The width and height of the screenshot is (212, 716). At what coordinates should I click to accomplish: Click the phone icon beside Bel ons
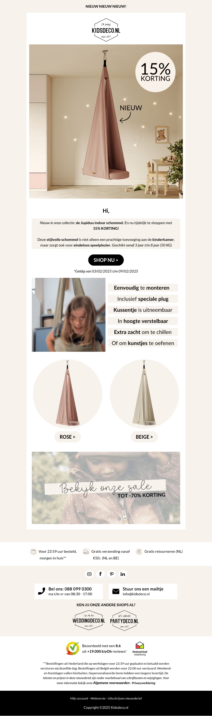point(42,591)
